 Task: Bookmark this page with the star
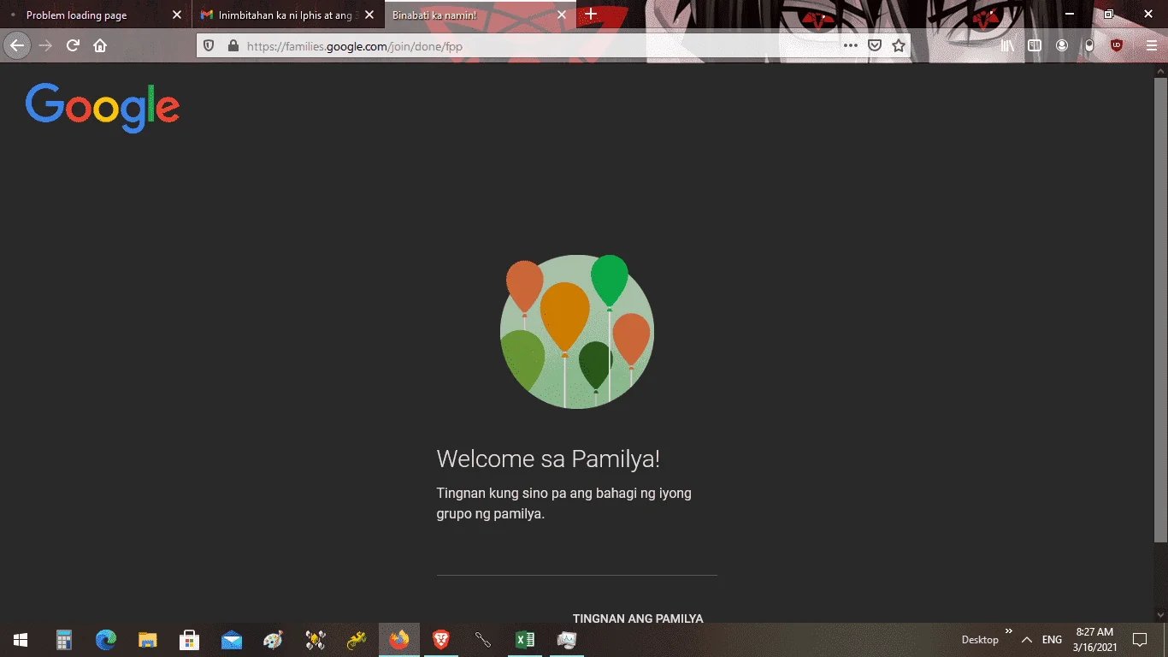click(x=899, y=45)
